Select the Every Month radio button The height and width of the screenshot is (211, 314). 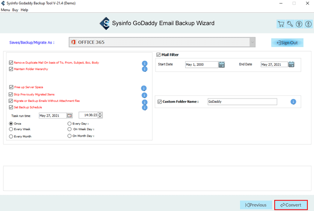click(x=11, y=137)
